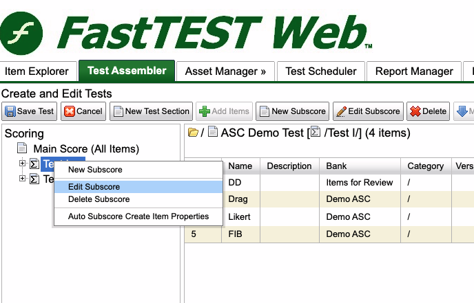The height and width of the screenshot is (303, 474).
Task: Click the sigma icon of second subscore
Action: coord(34,179)
